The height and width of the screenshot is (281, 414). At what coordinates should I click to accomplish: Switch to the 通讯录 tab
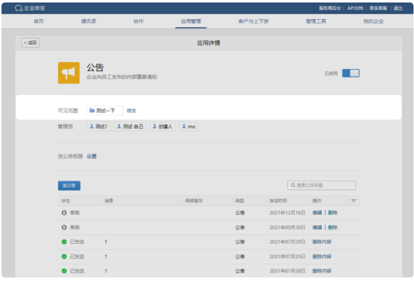pos(88,21)
